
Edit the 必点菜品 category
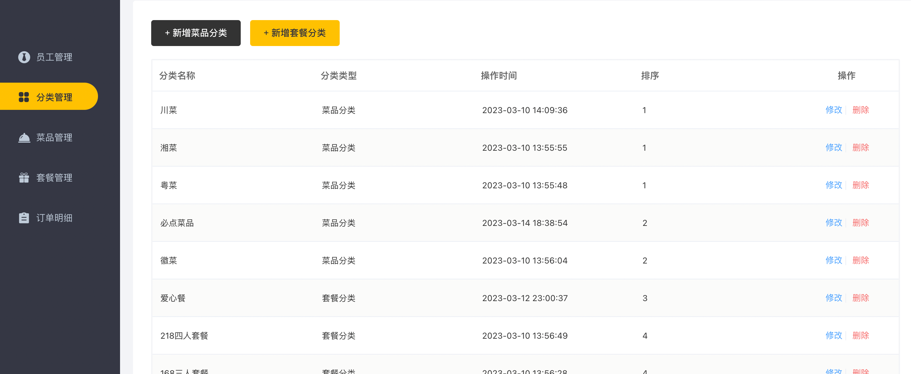tap(833, 223)
